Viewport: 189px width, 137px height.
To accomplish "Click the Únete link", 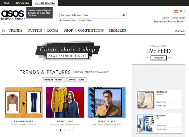I will [x=166, y=18].
